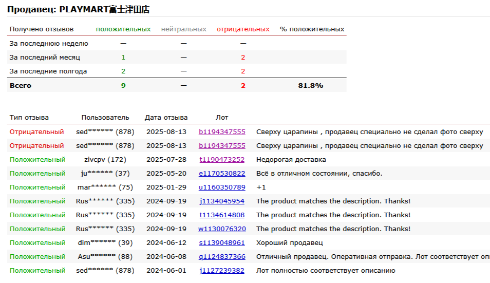Open lot t1134614808
490x283 pixels.
click(x=222, y=215)
